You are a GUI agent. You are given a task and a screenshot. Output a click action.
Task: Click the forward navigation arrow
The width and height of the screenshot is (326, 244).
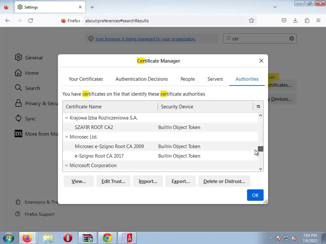19,21
